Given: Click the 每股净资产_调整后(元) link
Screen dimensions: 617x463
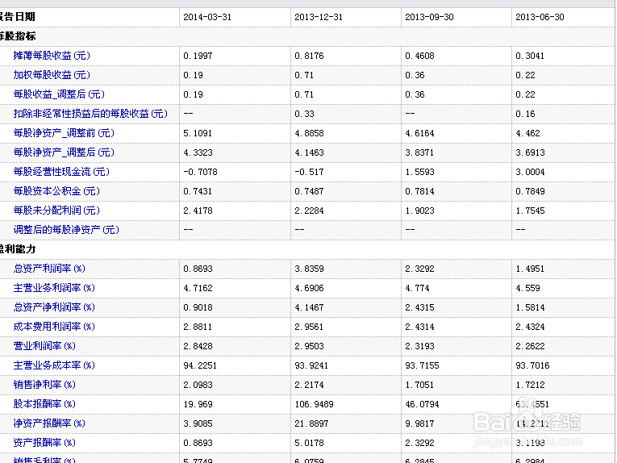Looking at the screenshot, I should tap(64, 152).
